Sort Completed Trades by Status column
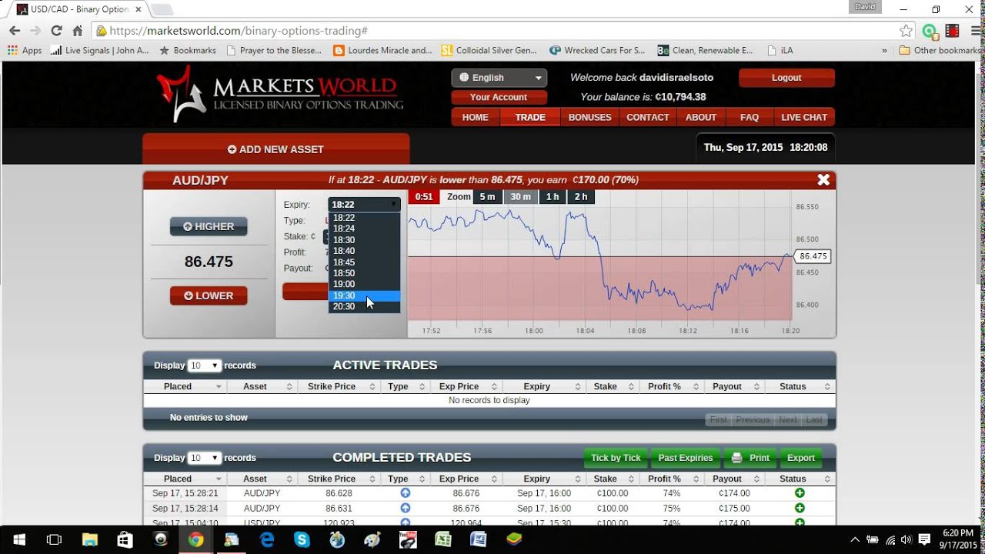 point(800,479)
